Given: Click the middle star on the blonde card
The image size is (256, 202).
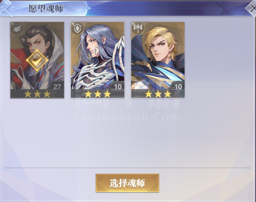Looking at the screenshot, I should 158,94.
